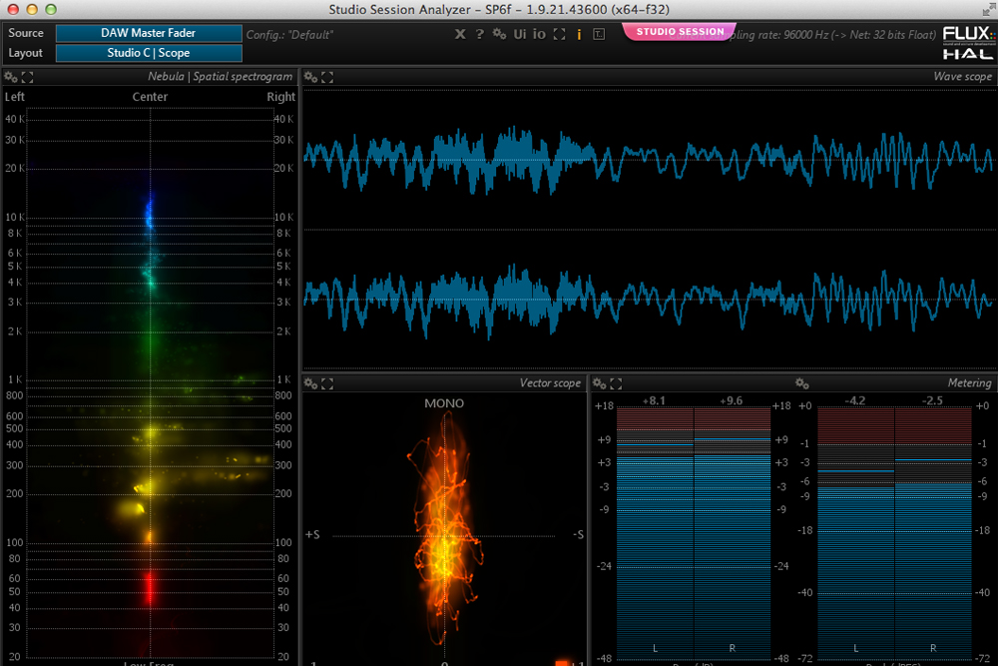Click the question mark help icon
Screen dimensions: 998x666
479,34
